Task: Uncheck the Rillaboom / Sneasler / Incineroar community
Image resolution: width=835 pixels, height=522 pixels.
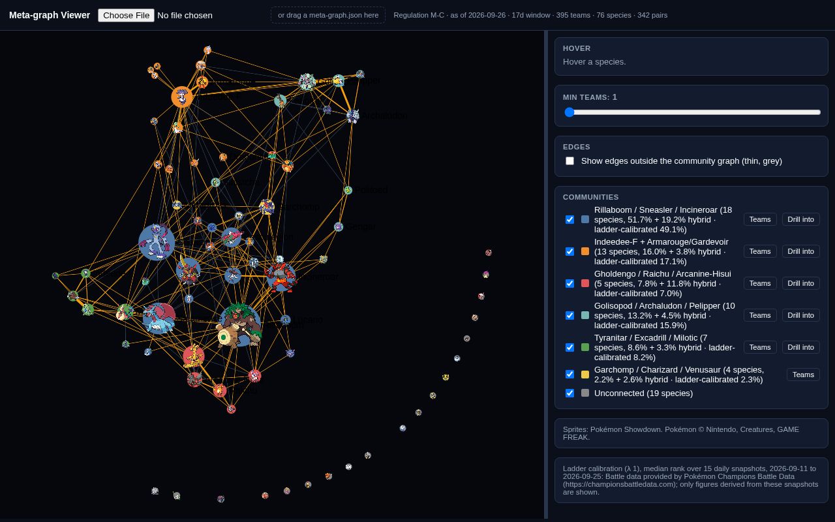Action: (x=569, y=219)
